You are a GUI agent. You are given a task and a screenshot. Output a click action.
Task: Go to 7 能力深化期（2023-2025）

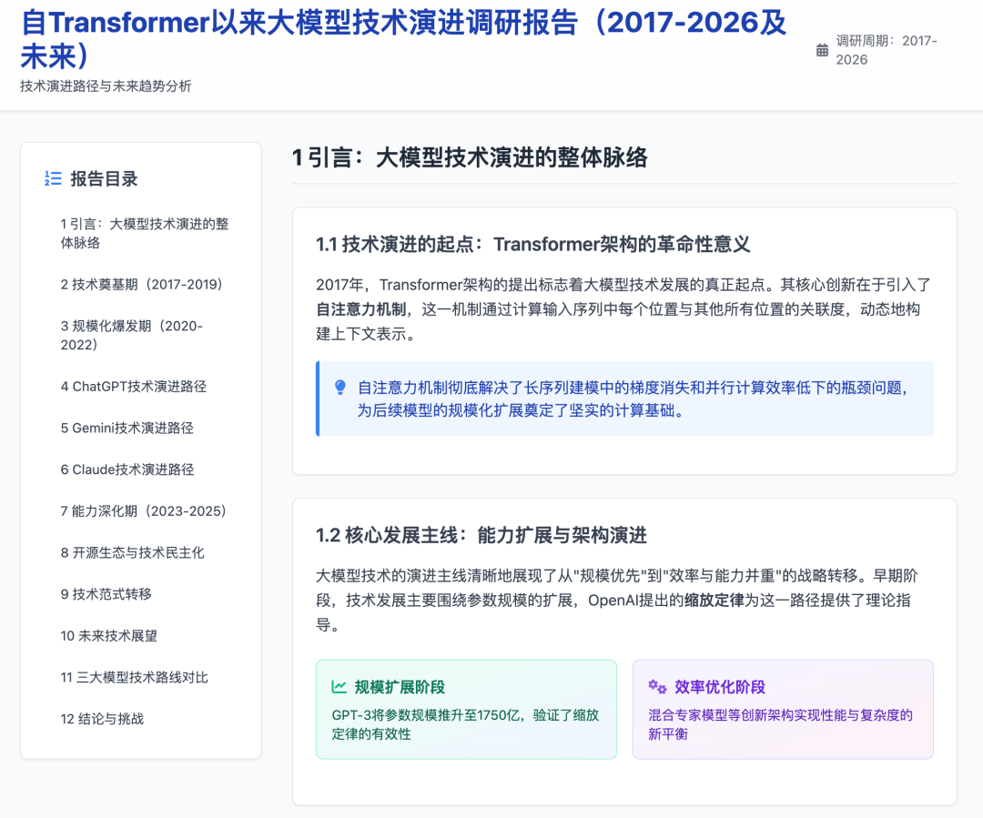pos(143,511)
